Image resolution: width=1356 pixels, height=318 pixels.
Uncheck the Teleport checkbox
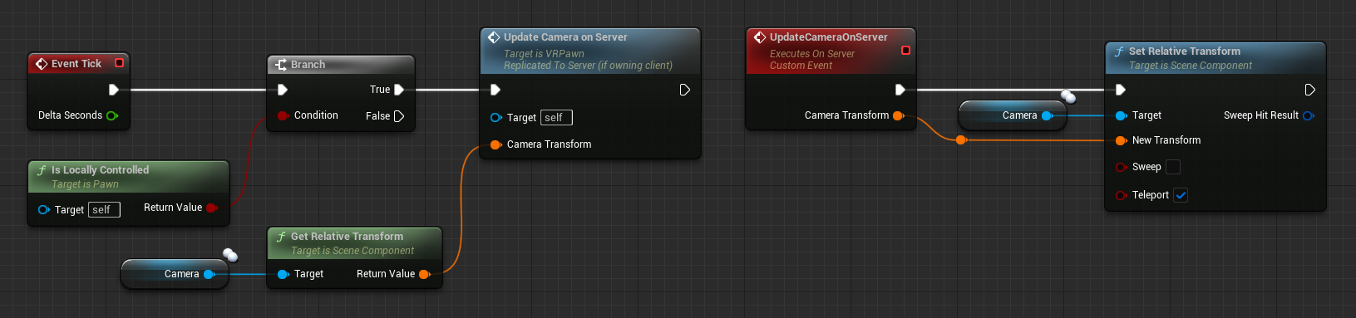point(1181,195)
